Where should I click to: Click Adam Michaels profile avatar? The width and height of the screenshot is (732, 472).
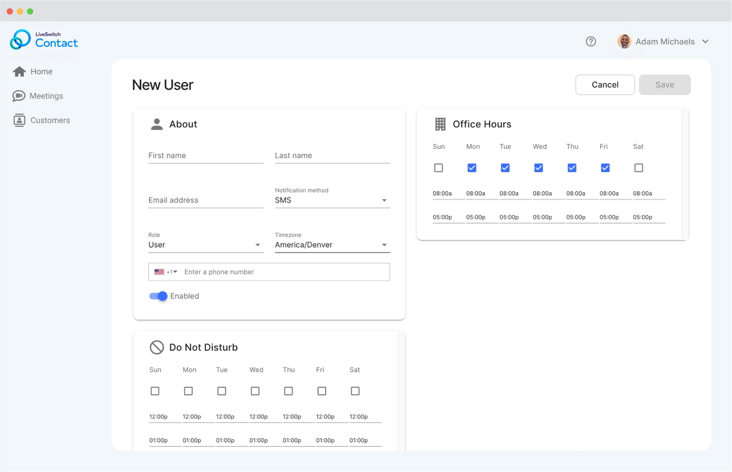pyautogui.click(x=624, y=42)
